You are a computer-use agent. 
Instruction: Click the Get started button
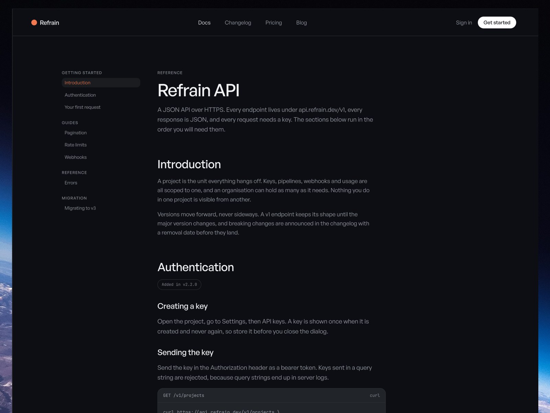[497, 22]
